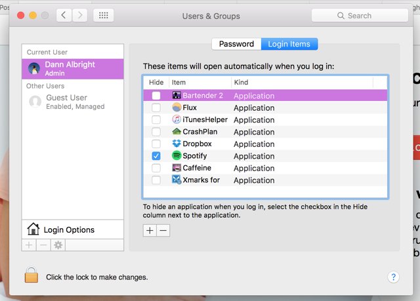Check the Hide checkbox for Dropbox
420x301 pixels.
click(156, 144)
